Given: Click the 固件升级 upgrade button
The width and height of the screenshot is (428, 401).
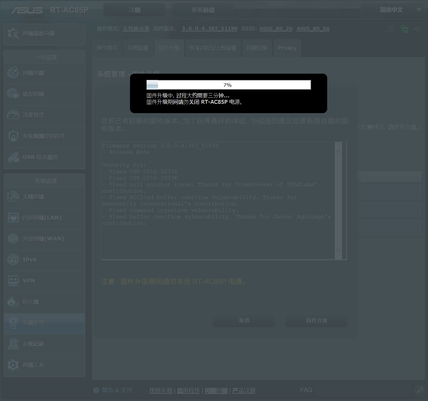Looking at the screenshot, I should (x=316, y=321).
